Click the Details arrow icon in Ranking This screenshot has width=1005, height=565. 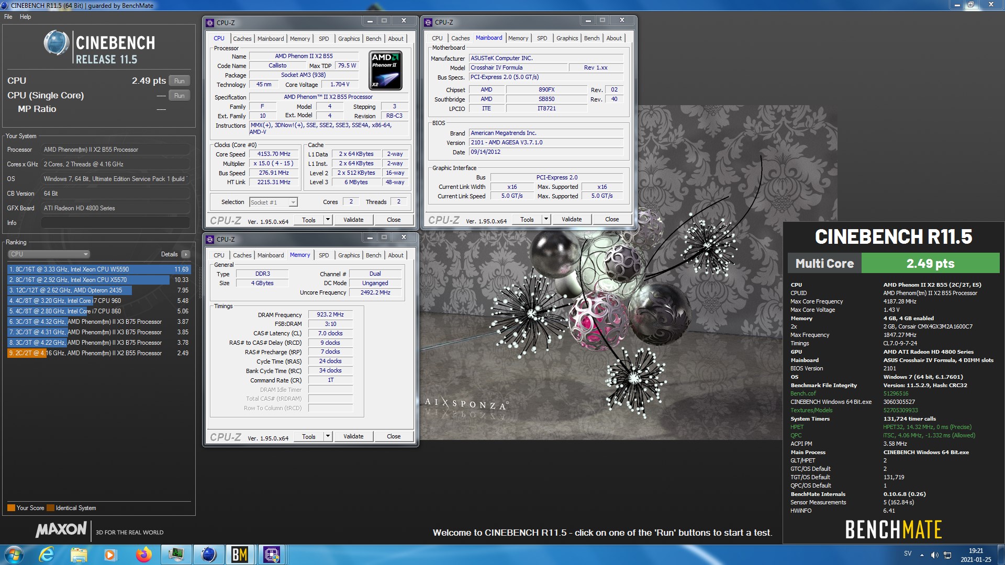tap(185, 254)
